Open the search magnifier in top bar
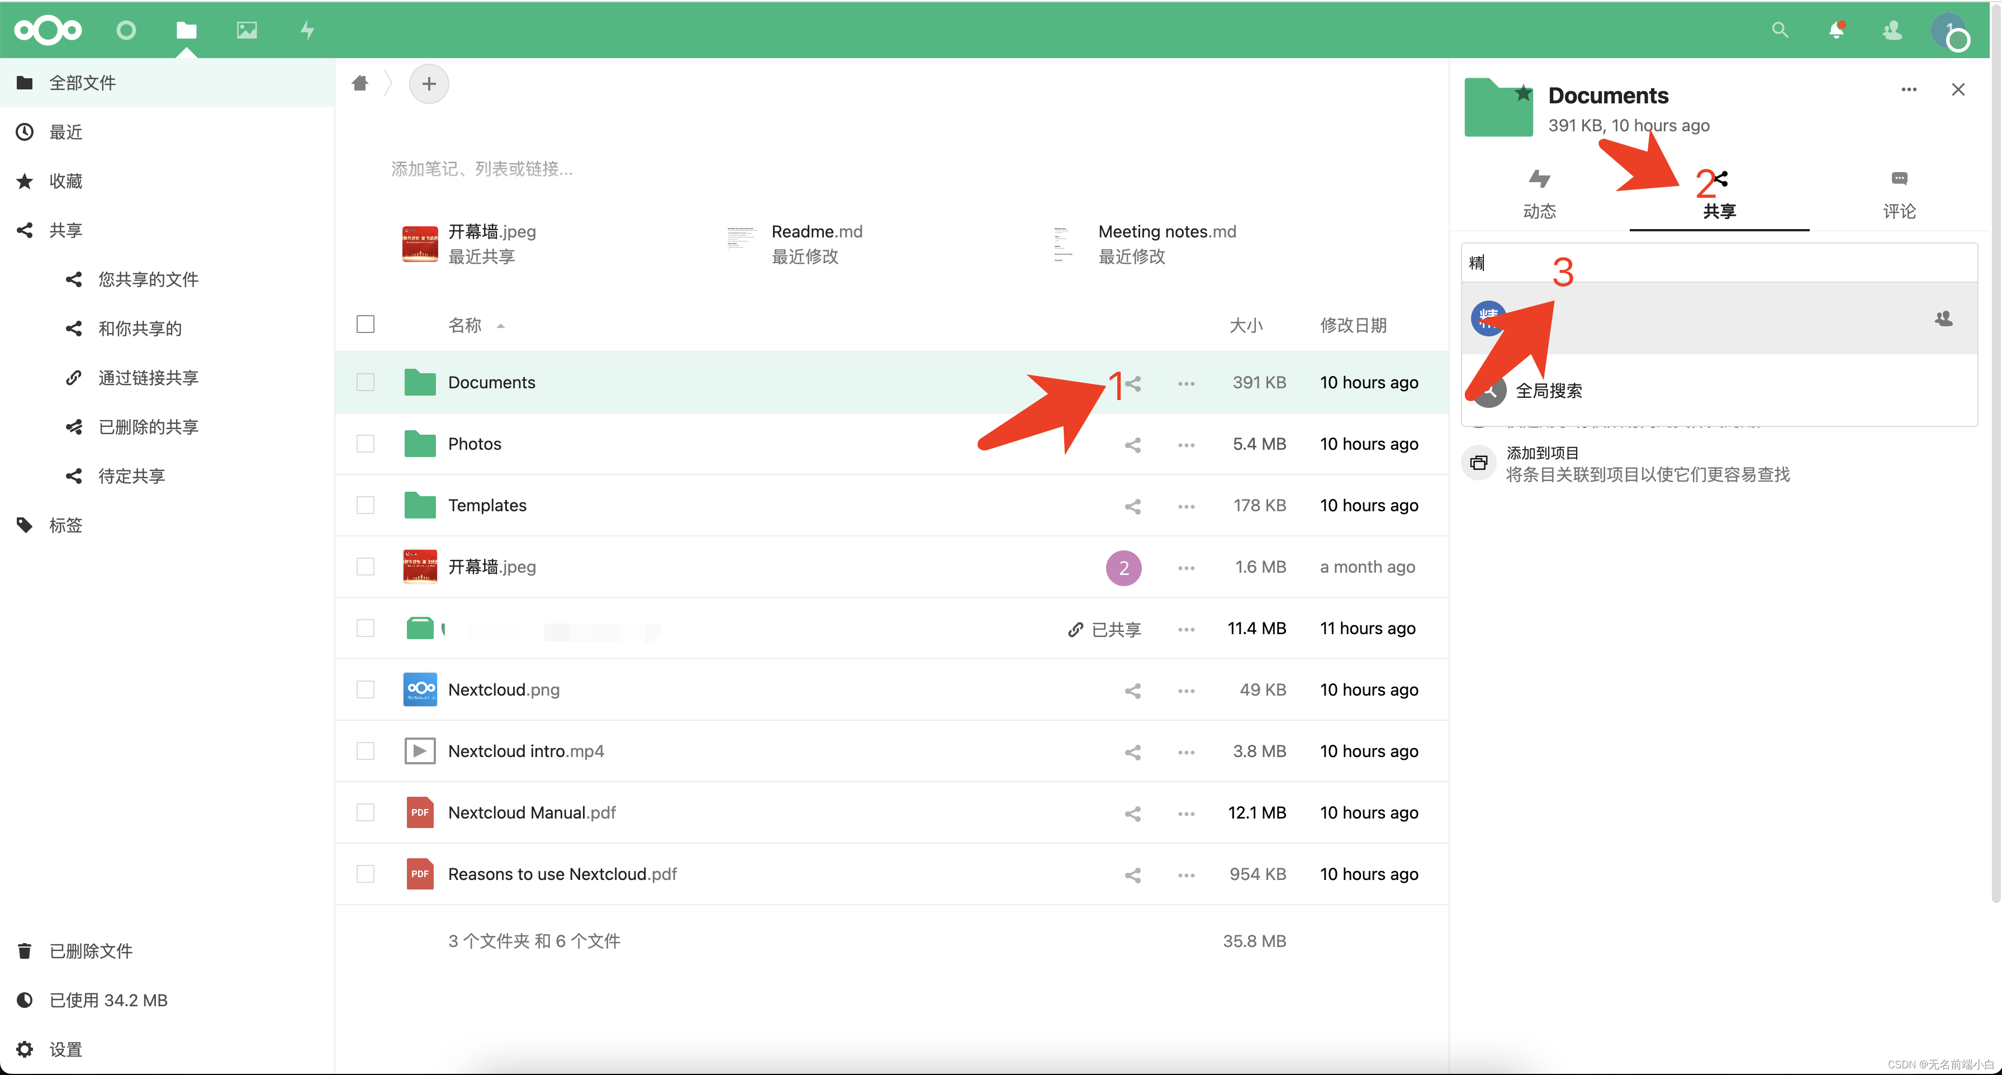The width and height of the screenshot is (2002, 1075). (1780, 31)
